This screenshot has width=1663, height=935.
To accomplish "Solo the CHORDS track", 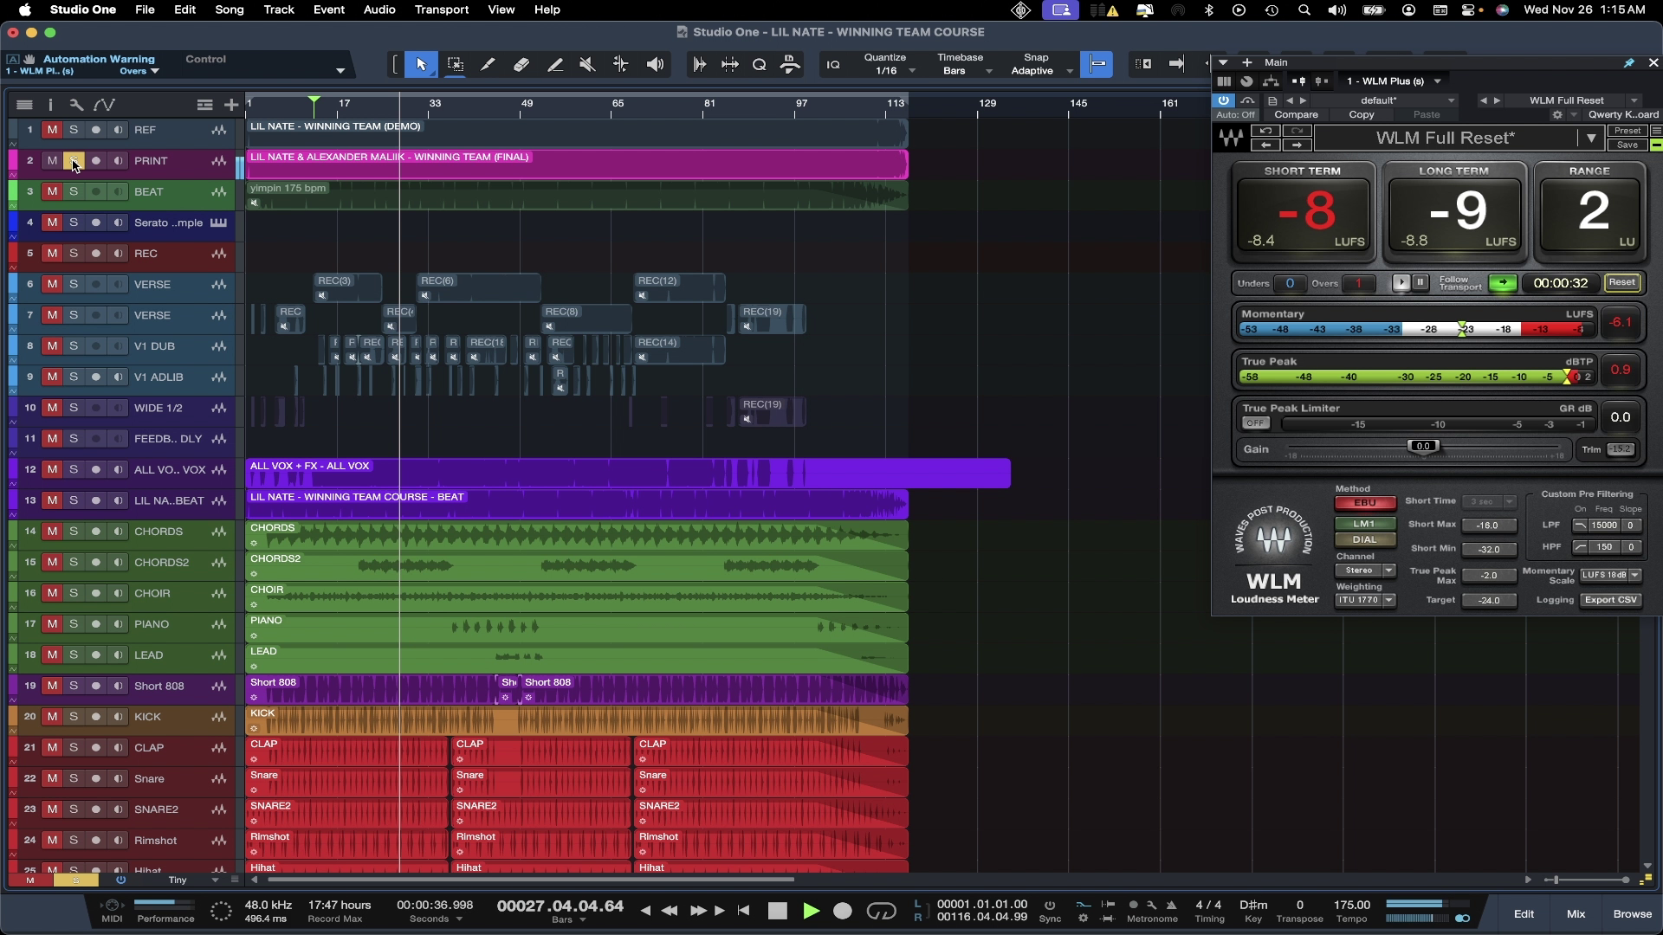I will tap(74, 532).
